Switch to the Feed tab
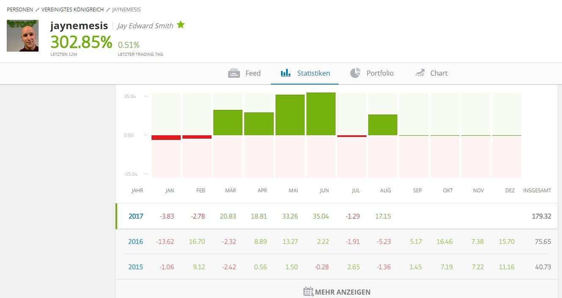Viewport: 562px width, 298px height. pyautogui.click(x=253, y=73)
